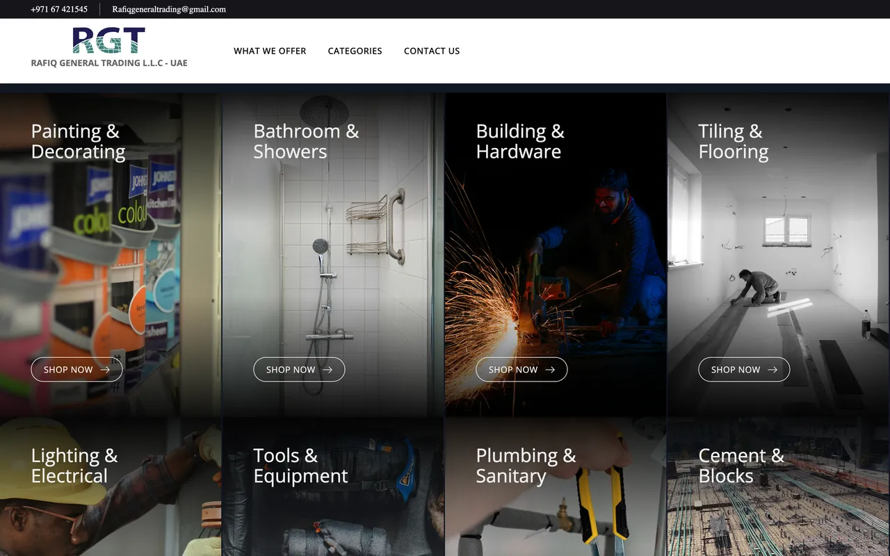Open Painting & Decorating category heading

coord(78,141)
